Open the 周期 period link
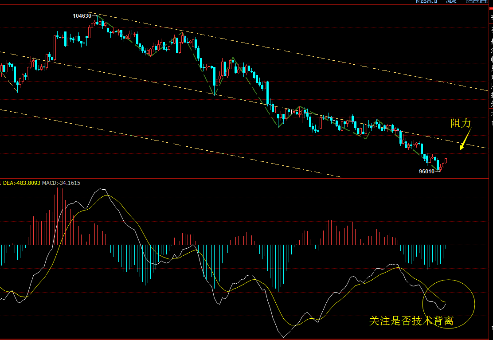The height and width of the screenshot is (340, 493). [451, 1]
